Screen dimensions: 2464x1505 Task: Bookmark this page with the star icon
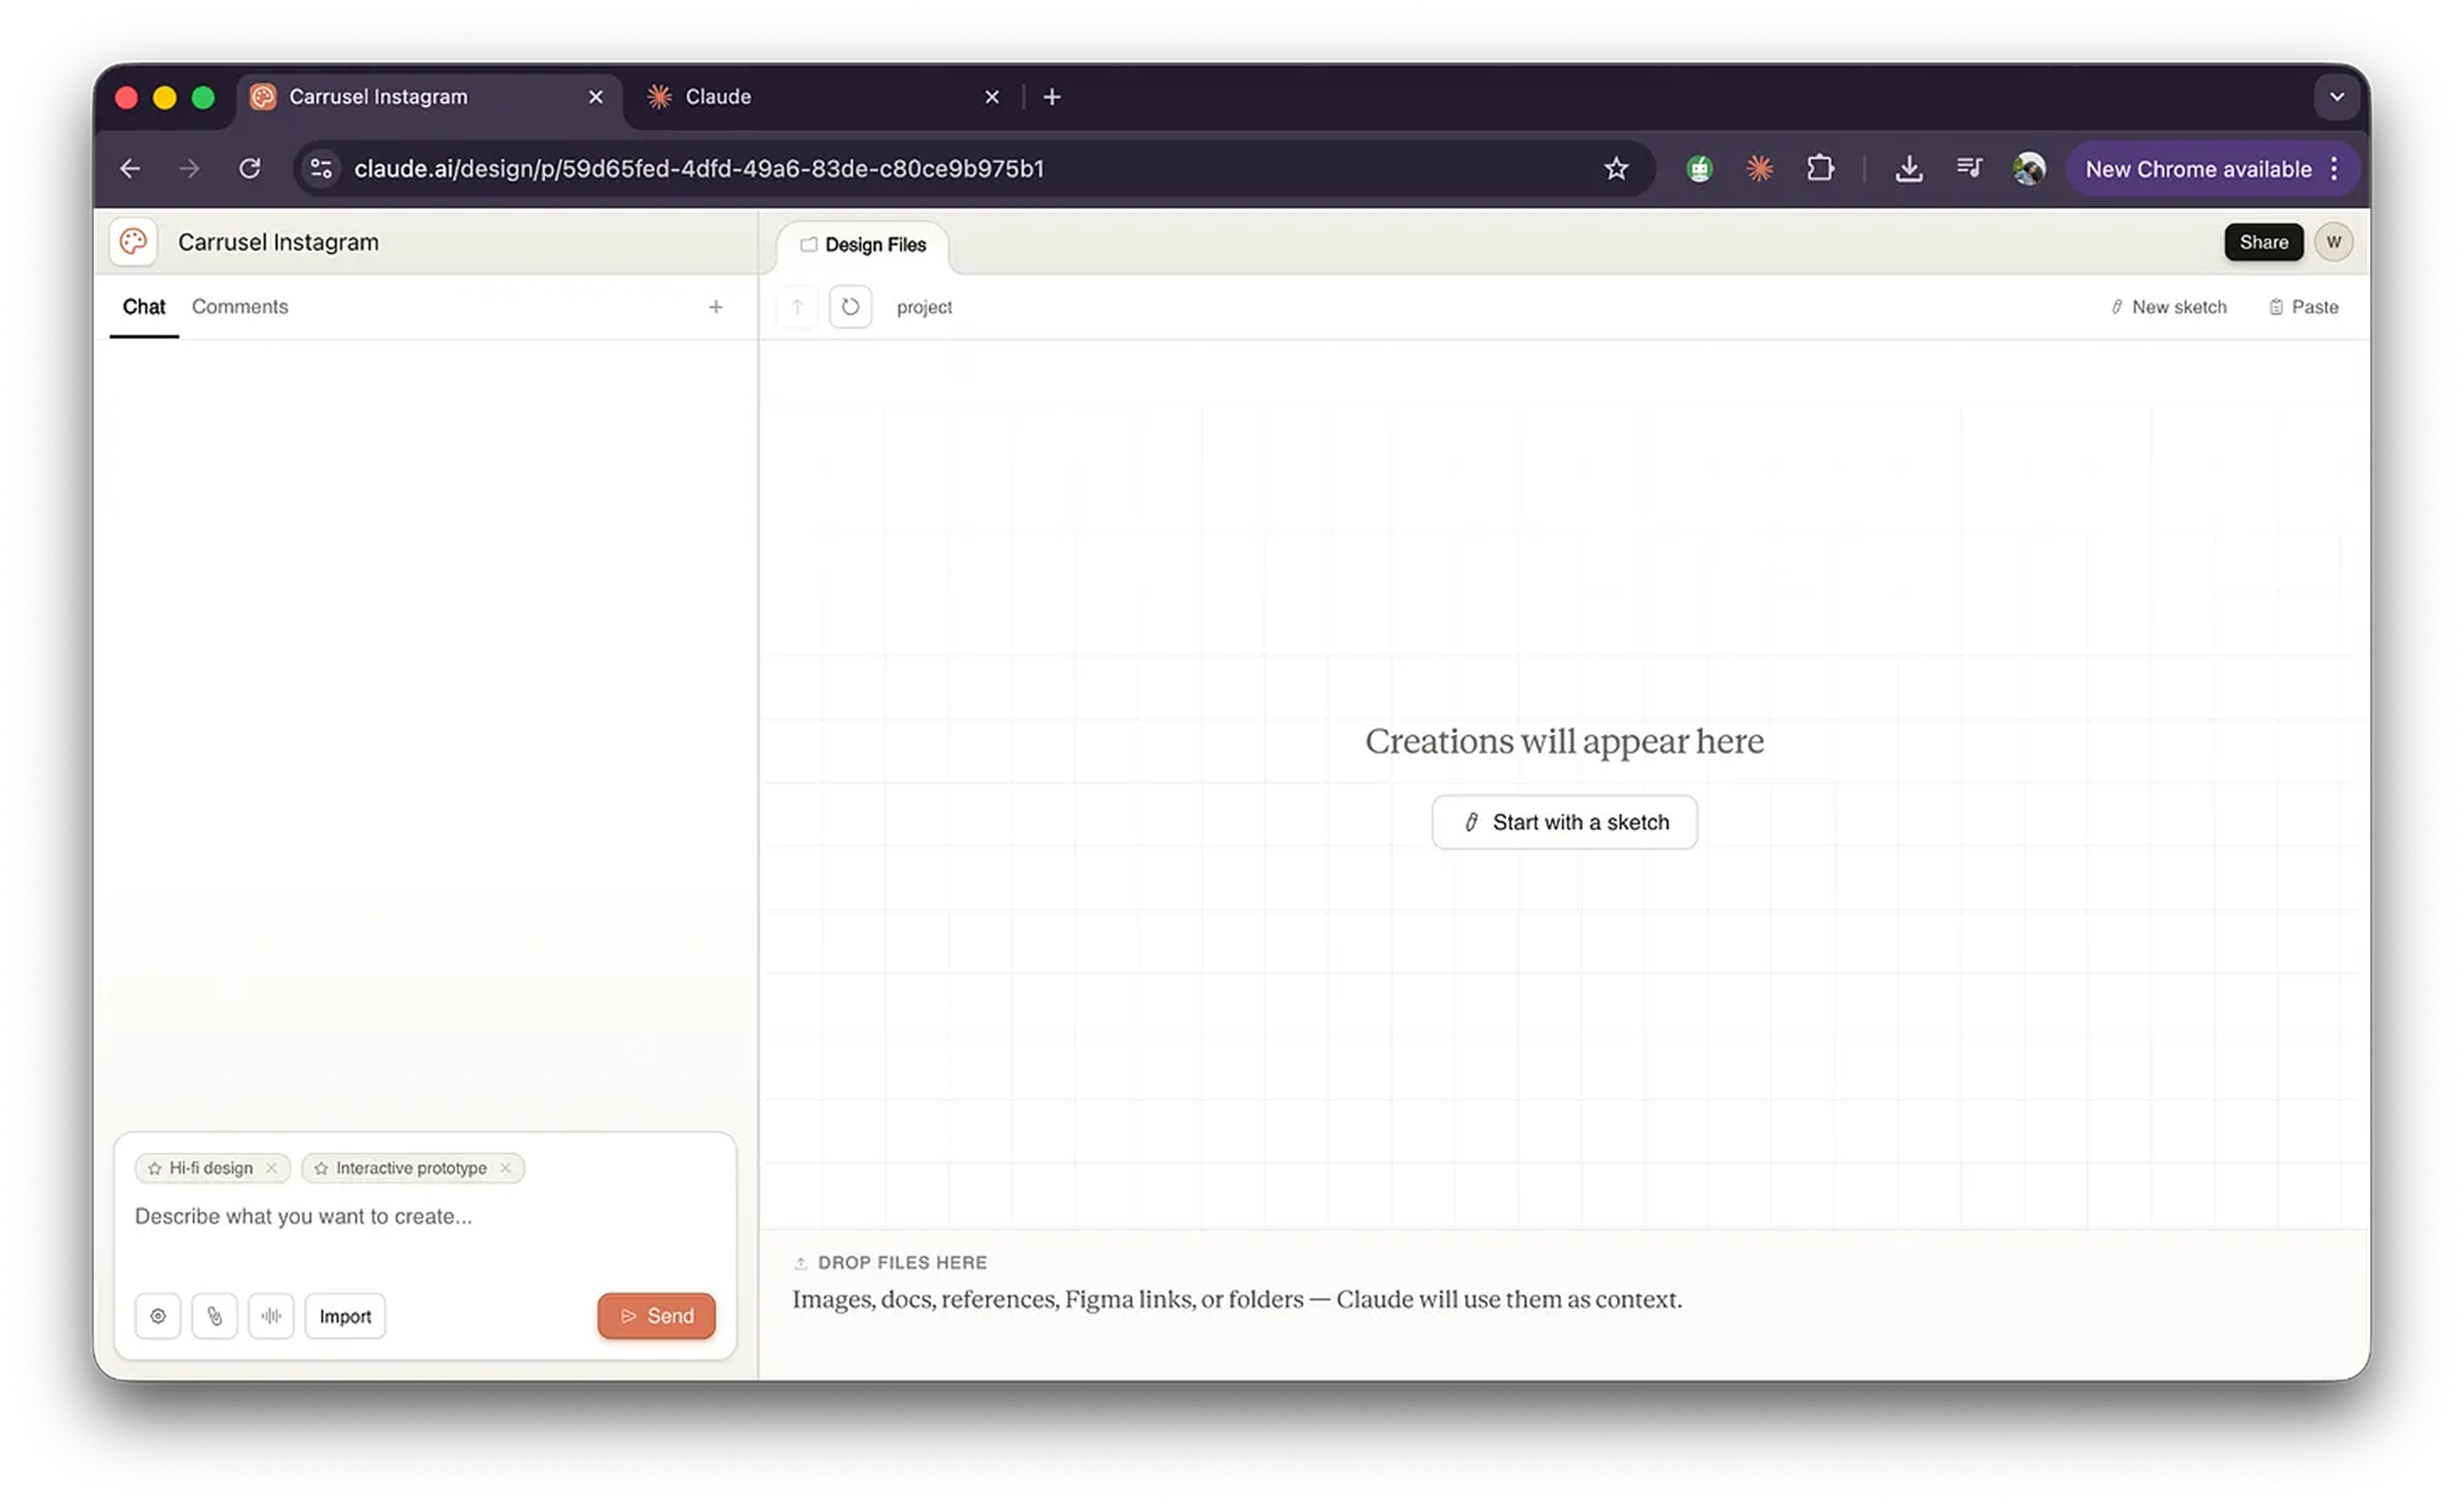(x=1616, y=169)
